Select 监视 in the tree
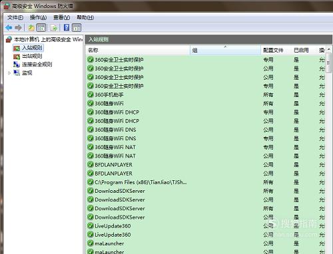This screenshot has width=333, height=254. [27, 73]
